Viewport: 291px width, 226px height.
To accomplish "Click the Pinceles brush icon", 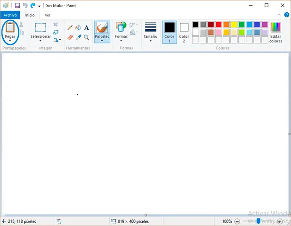I will coord(102,27).
